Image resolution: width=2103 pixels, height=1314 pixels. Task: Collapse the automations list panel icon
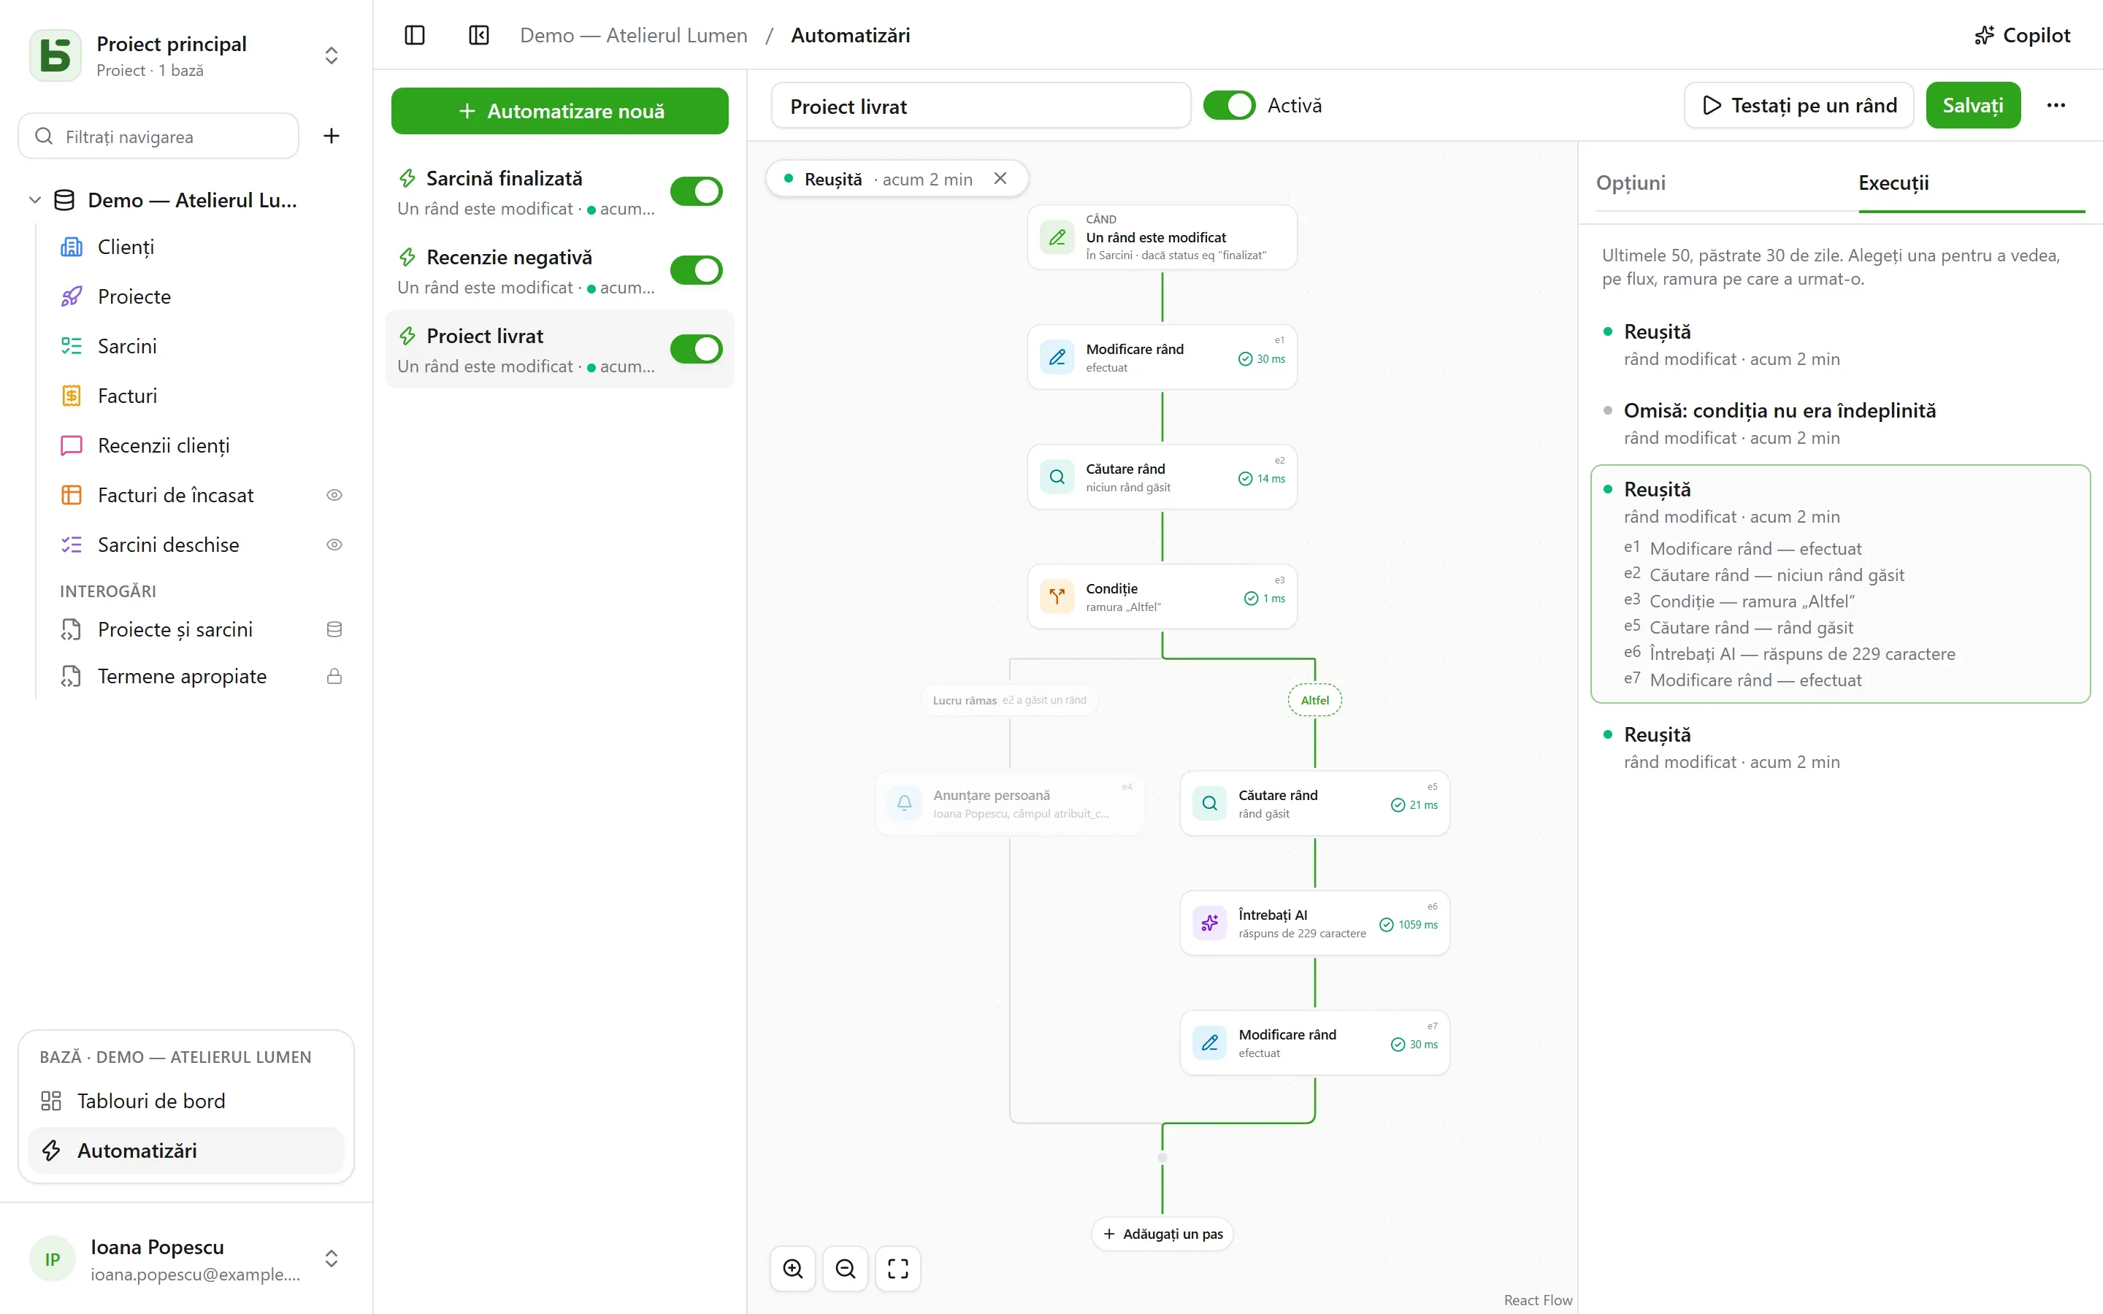(479, 35)
